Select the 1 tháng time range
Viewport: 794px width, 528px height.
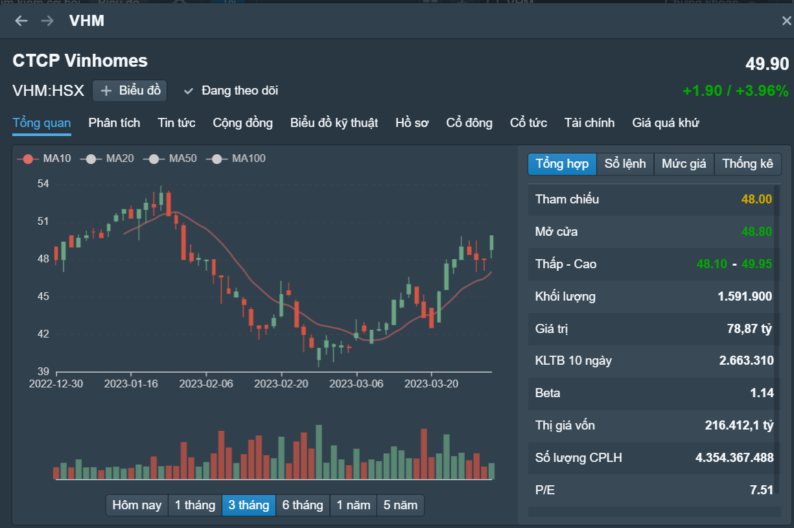(194, 505)
